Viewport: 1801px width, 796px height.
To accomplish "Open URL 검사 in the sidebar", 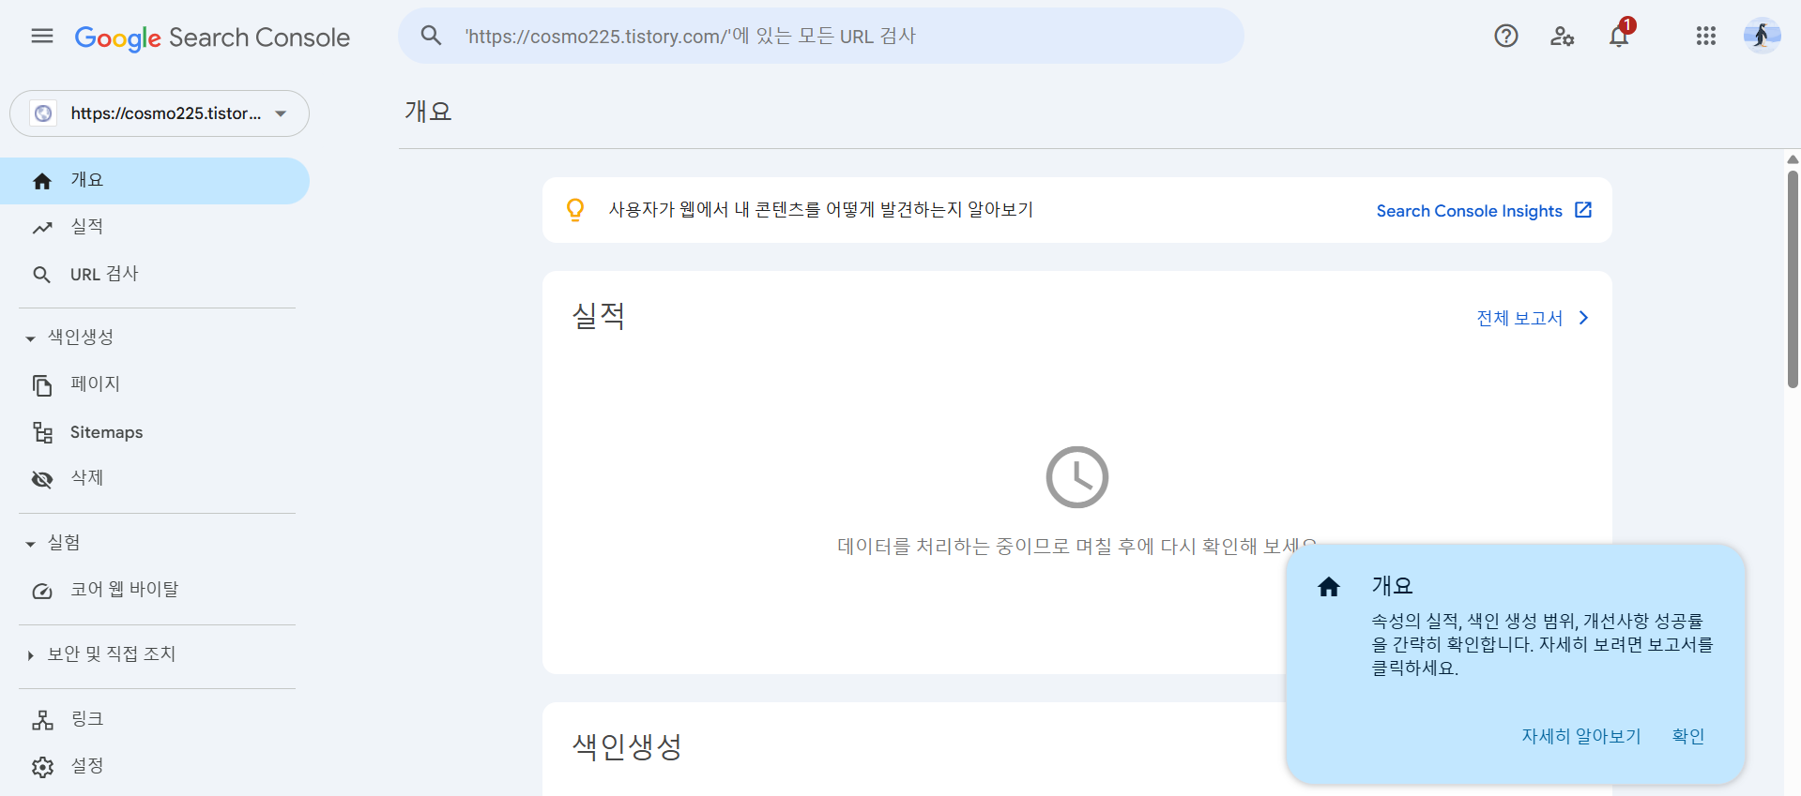I will (155, 275).
